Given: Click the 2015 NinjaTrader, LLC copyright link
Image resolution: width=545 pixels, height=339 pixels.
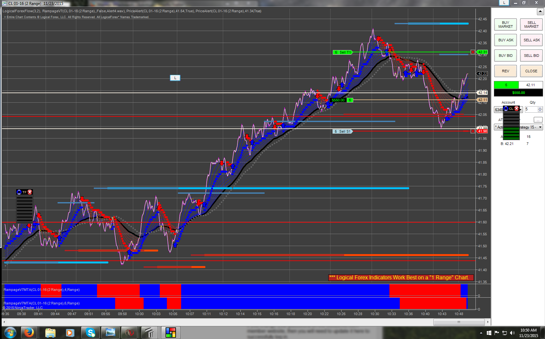Looking at the screenshot, I should (23, 308).
